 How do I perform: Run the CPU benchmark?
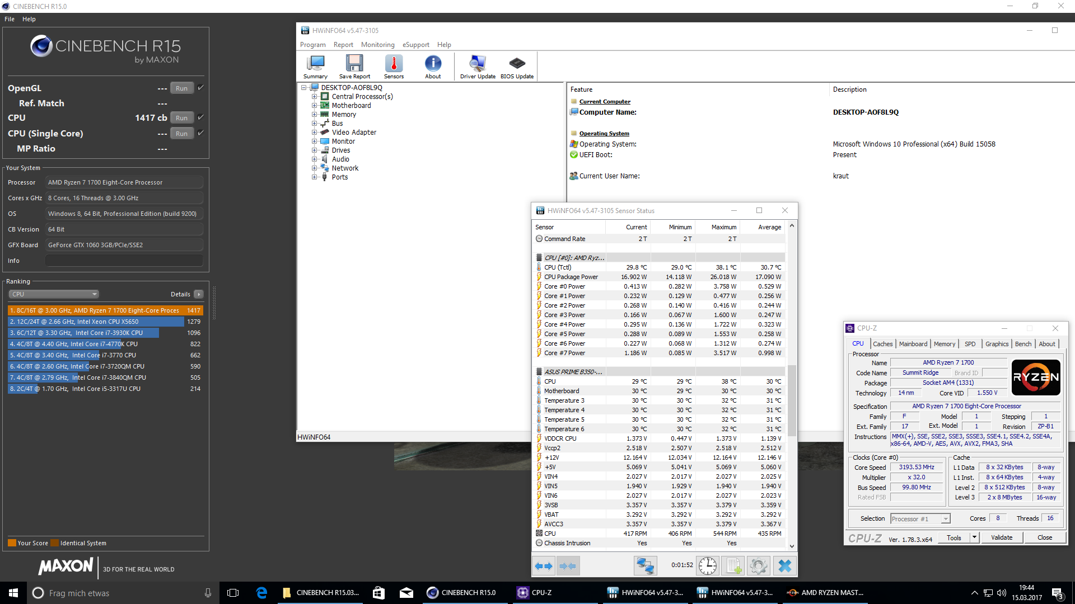coord(181,118)
